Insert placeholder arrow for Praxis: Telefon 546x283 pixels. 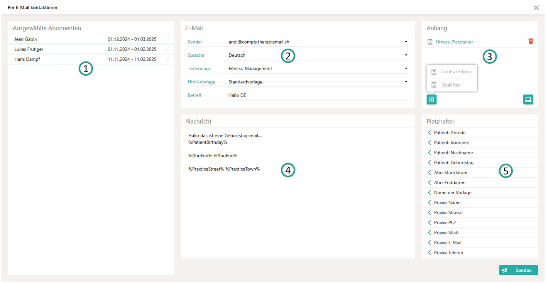429,253
